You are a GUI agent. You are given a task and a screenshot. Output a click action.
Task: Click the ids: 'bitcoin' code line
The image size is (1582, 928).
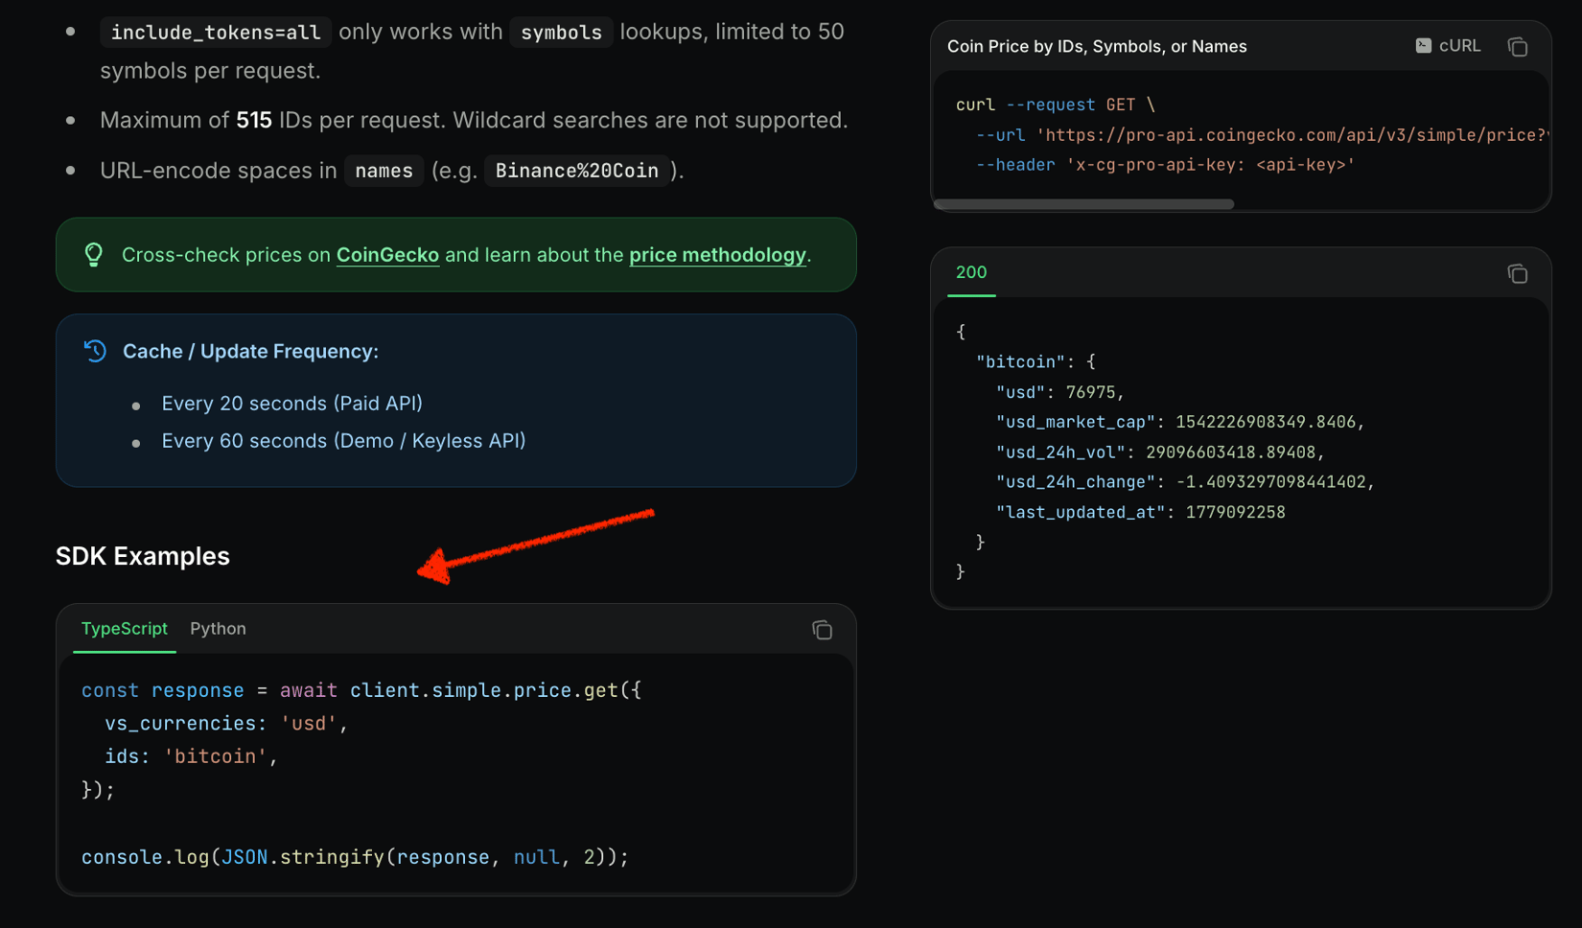191,756
